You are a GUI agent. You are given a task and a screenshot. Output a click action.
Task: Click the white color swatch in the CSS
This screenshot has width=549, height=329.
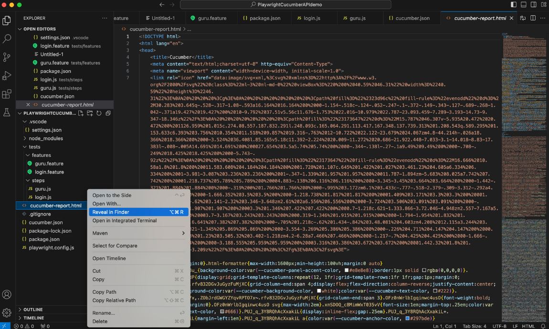[x=318, y=291]
